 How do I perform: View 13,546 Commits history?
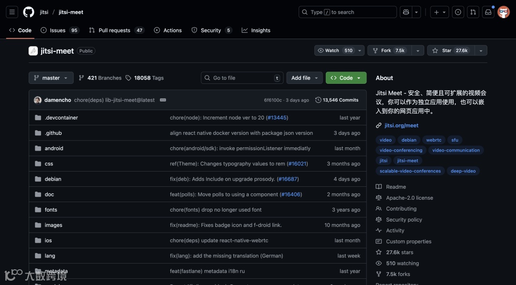(x=337, y=100)
